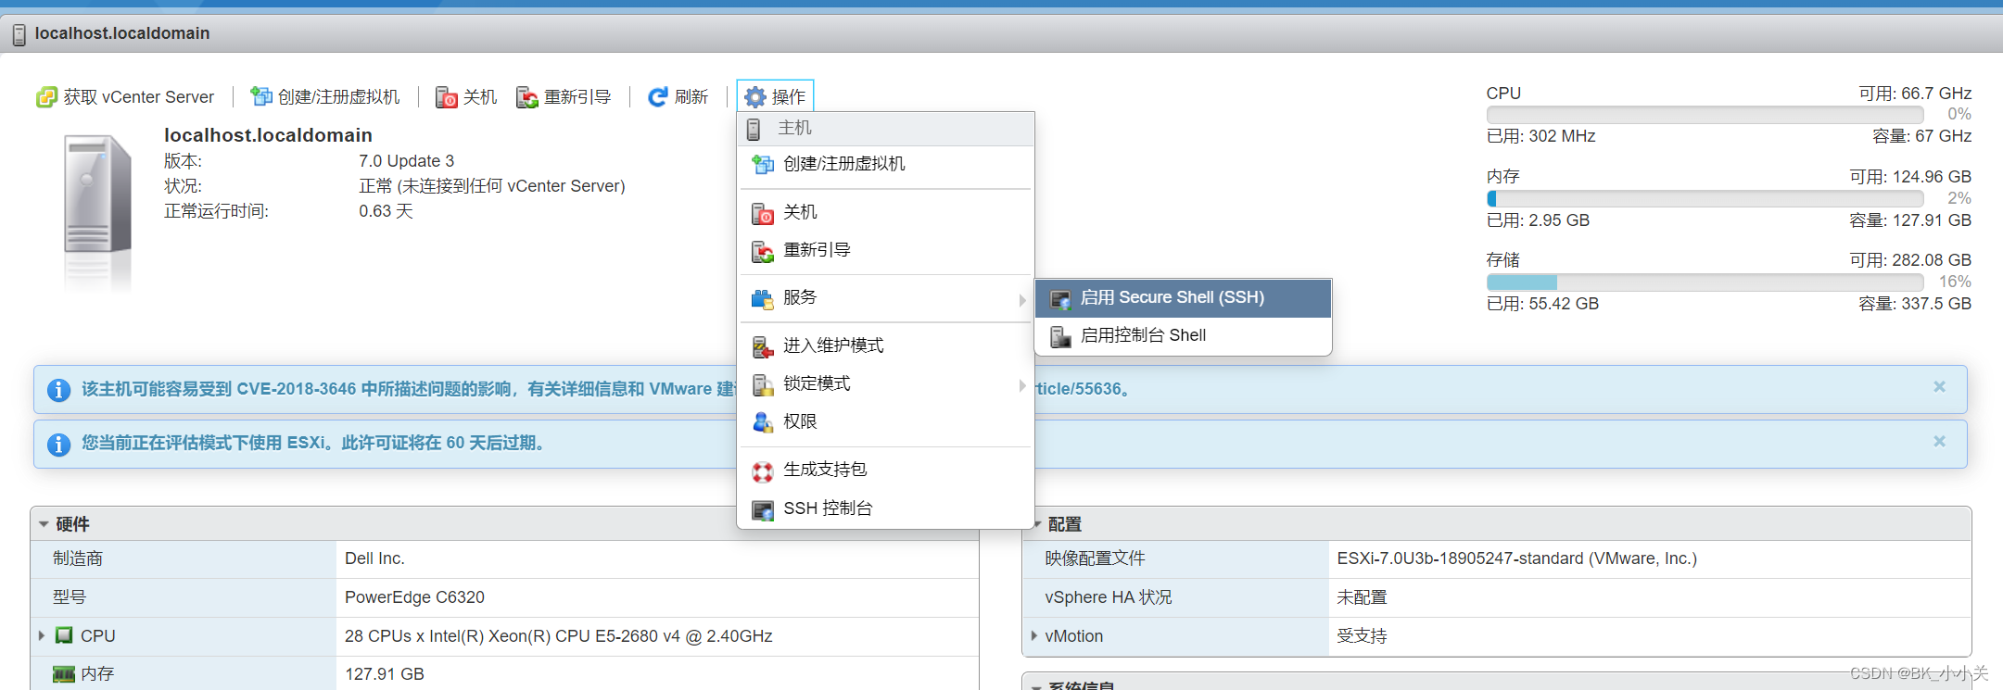Click the 127.91 GB memory value

(x=385, y=674)
